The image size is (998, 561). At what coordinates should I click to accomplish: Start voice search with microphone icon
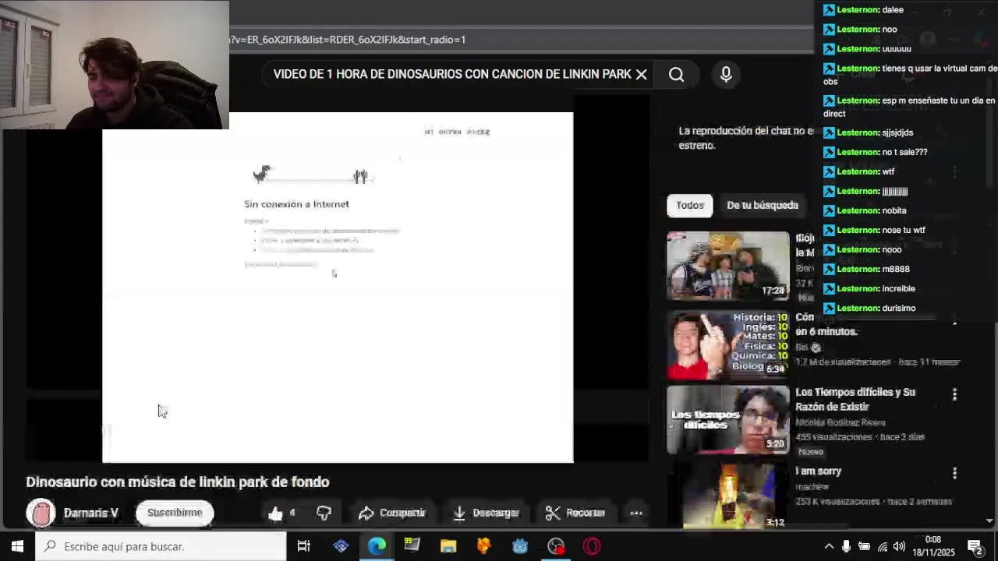coord(726,74)
